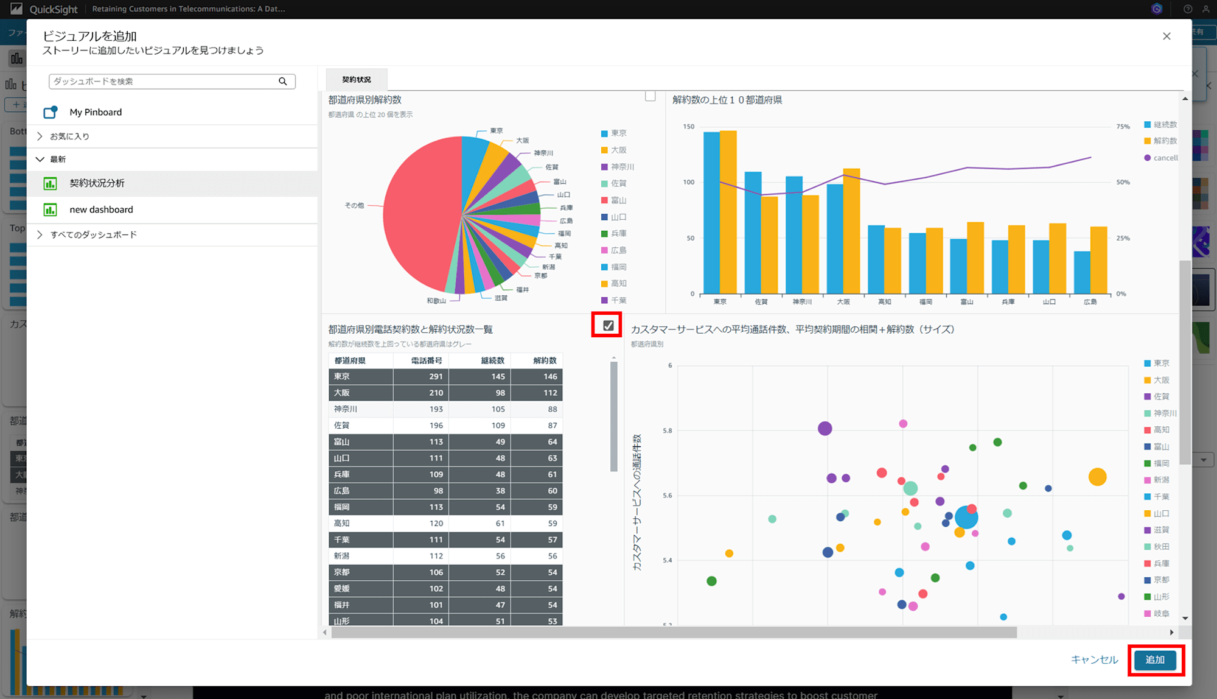Click the scatter chart title カスタマーサービスへの平均通話件数
The width and height of the screenshot is (1217, 699).
(792, 329)
